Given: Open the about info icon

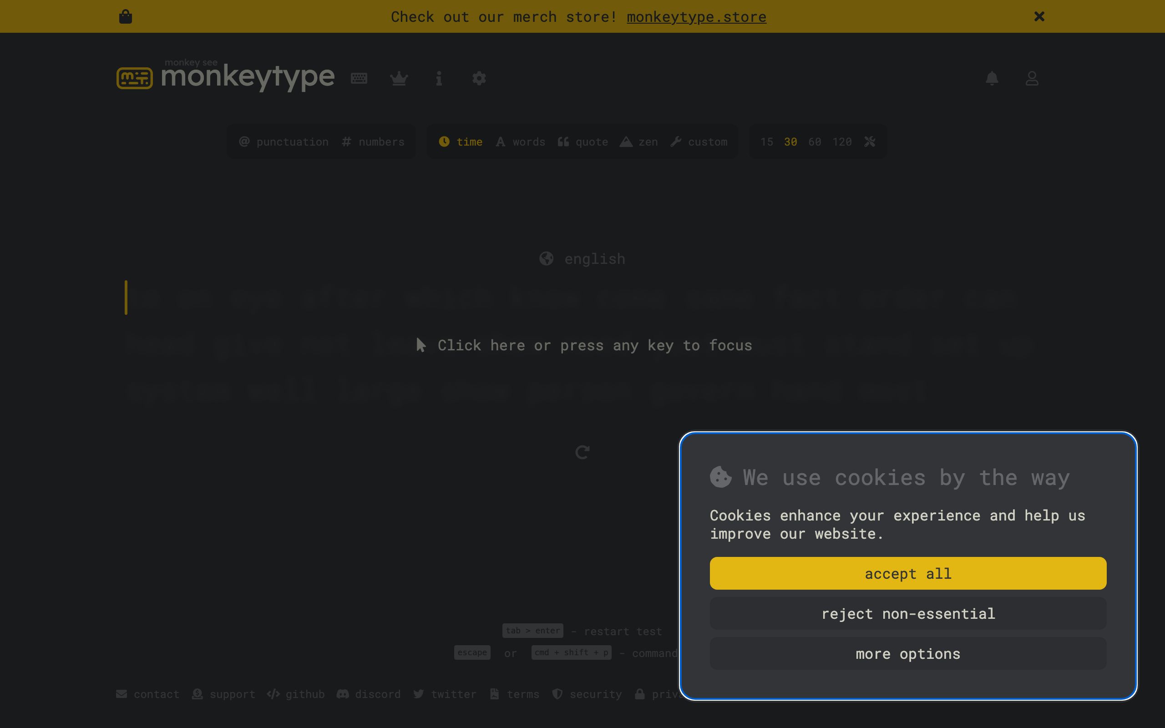Looking at the screenshot, I should 439,78.
